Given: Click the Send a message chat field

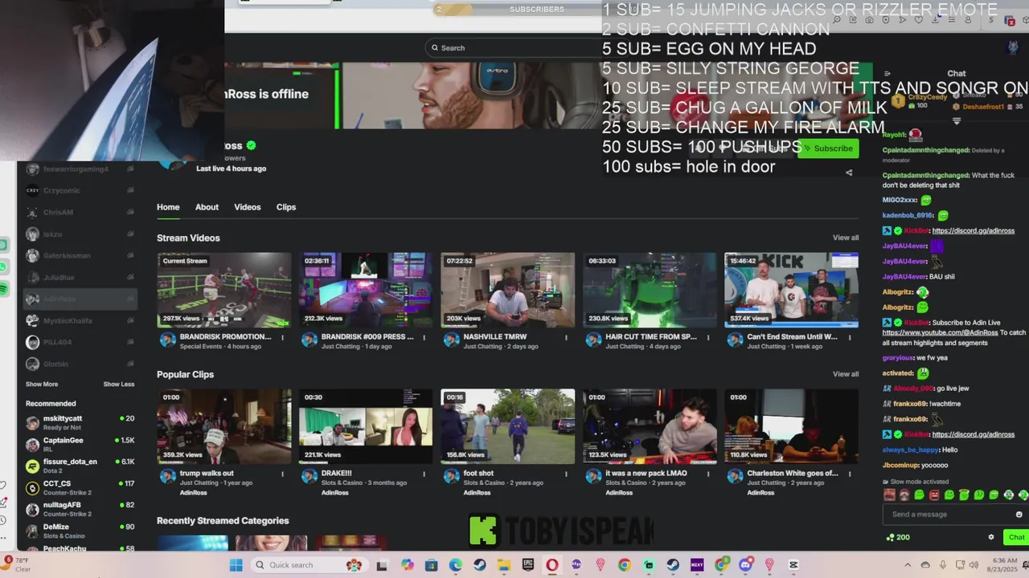Looking at the screenshot, I should coord(953,515).
